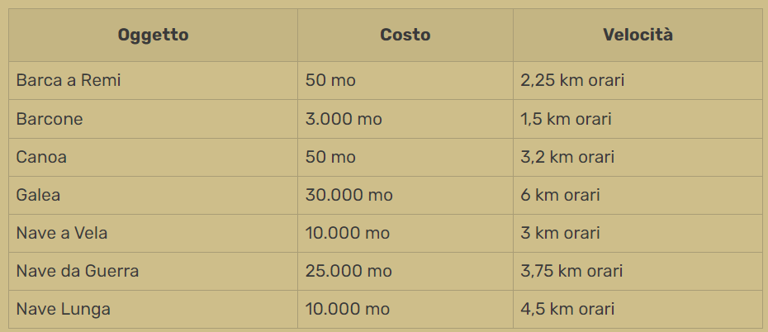Select the 3,75 km orari cell
Viewport: 768px width, 332px height.
[571, 271]
